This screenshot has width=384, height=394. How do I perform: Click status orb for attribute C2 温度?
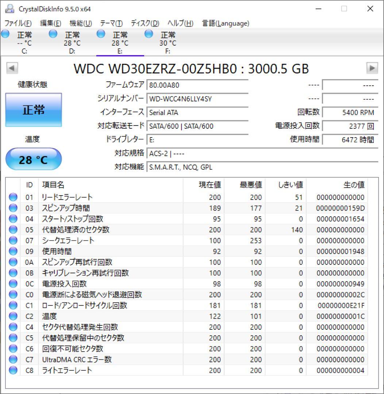pyautogui.click(x=13, y=316)
